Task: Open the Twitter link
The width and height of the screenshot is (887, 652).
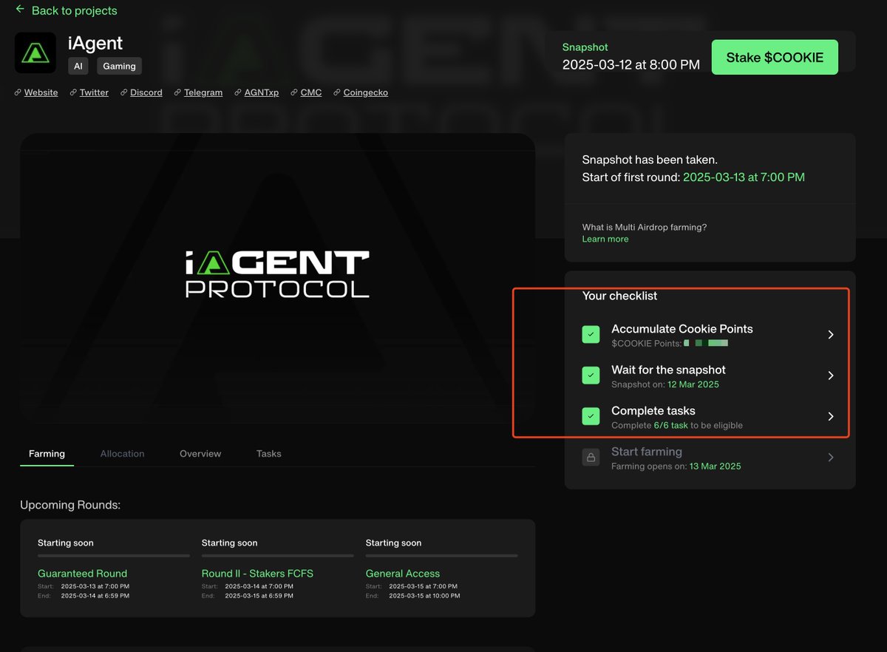Action: [x=94, y=92]
